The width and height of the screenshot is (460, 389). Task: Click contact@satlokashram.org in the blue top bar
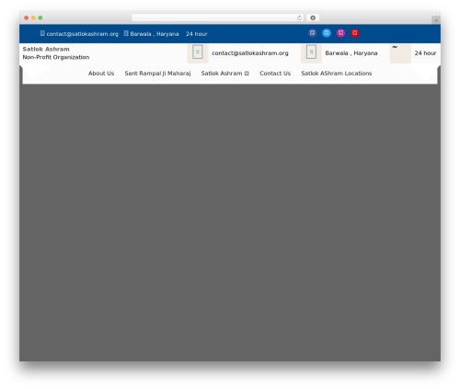82,34
